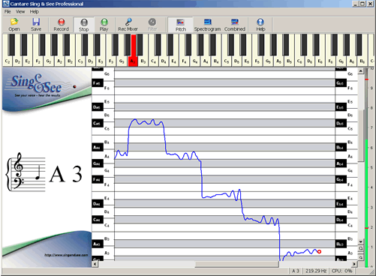
Task: Click the horizontal scrollbar left arrow
Action: [x=95, y=264]
